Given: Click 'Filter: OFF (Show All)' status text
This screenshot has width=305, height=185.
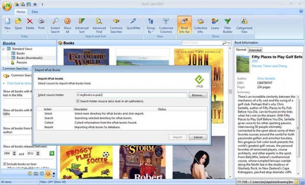Looking at the screenshot, I should (53, 182).
